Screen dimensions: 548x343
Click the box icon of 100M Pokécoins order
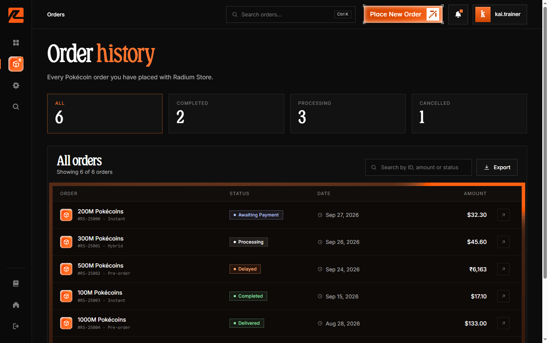coord(66,296)
